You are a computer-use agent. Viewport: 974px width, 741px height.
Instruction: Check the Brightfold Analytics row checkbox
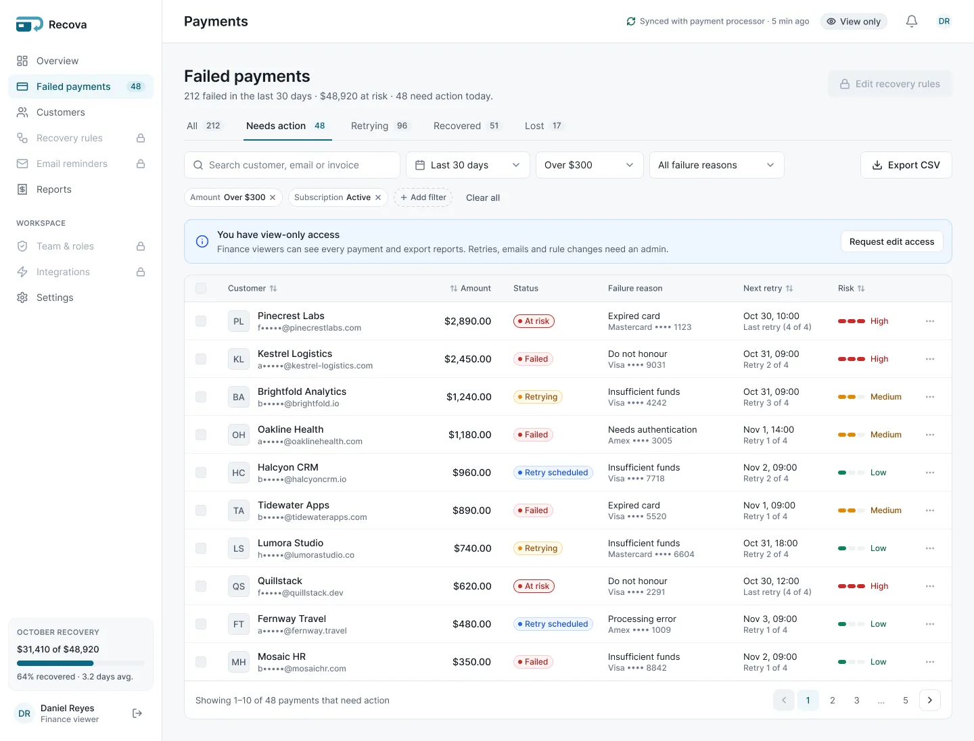(x=201, y=397)
